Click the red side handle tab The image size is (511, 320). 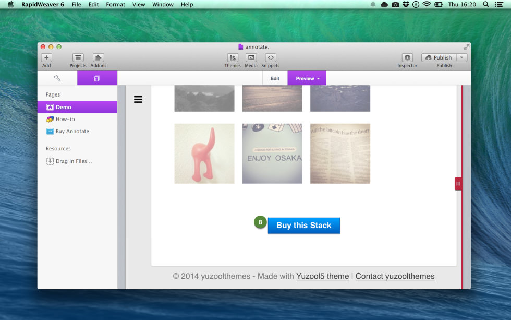point(458,184)
